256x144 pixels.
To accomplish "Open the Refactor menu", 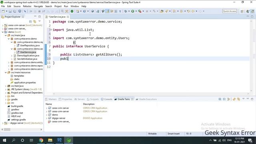I will pyautogui.click(x=27, y=6).
